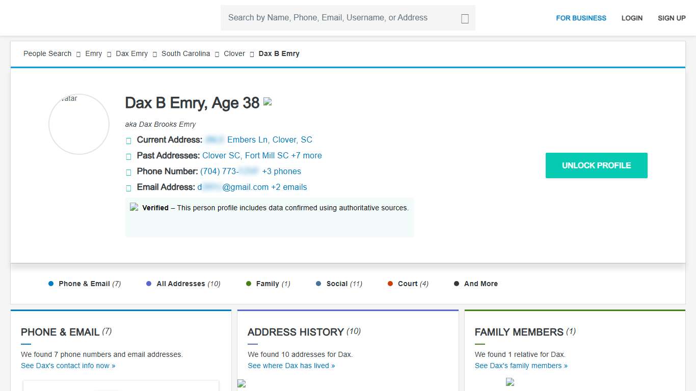Expand the +2 emails link
Screen dimensions: 696x391
pyautogui.click(x=289, y=187)
